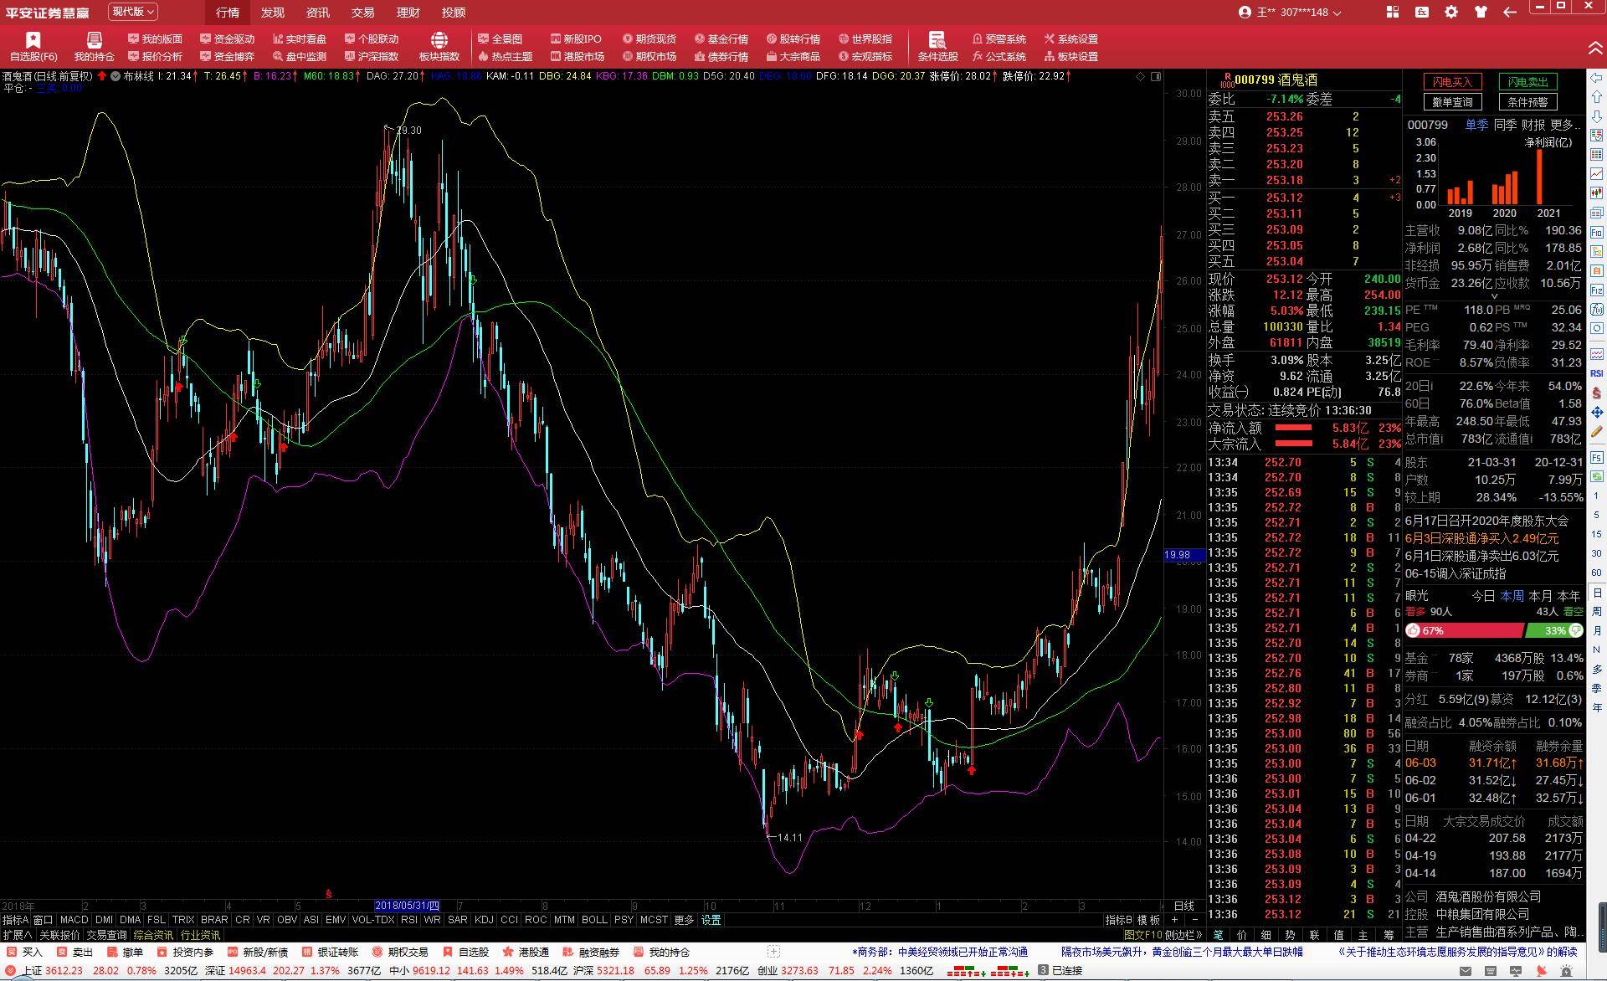Switch to 发现 main tab
1607x981 pixels.
pyautogui.click(x=272, y=13)
